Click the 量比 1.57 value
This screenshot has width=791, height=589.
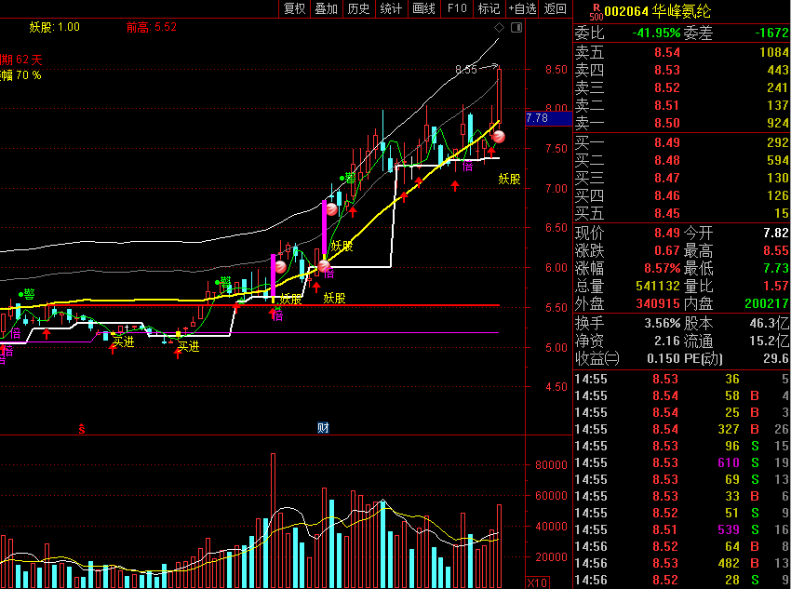(776, 286)
